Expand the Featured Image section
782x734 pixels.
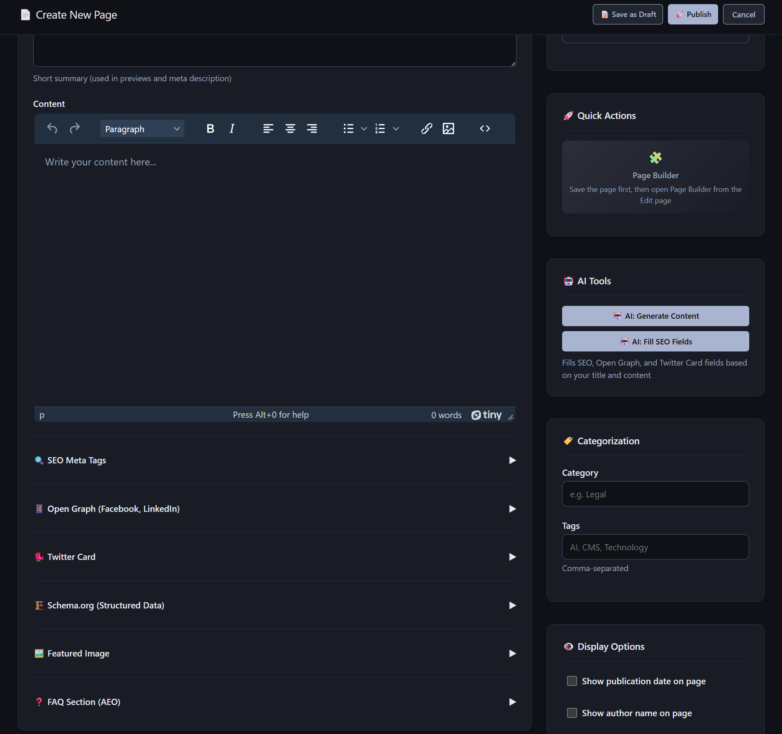(275, 653)
